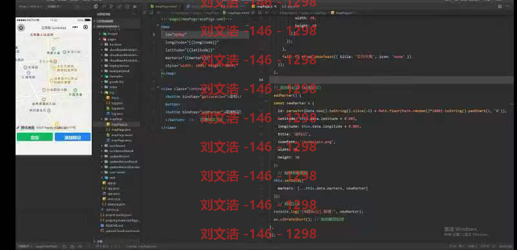Select the explorer files icon in toolbar

(96, 6)
